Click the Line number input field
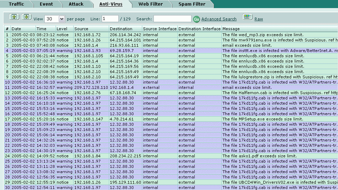This screenshot has height=190, width=338. coord(110,19)
